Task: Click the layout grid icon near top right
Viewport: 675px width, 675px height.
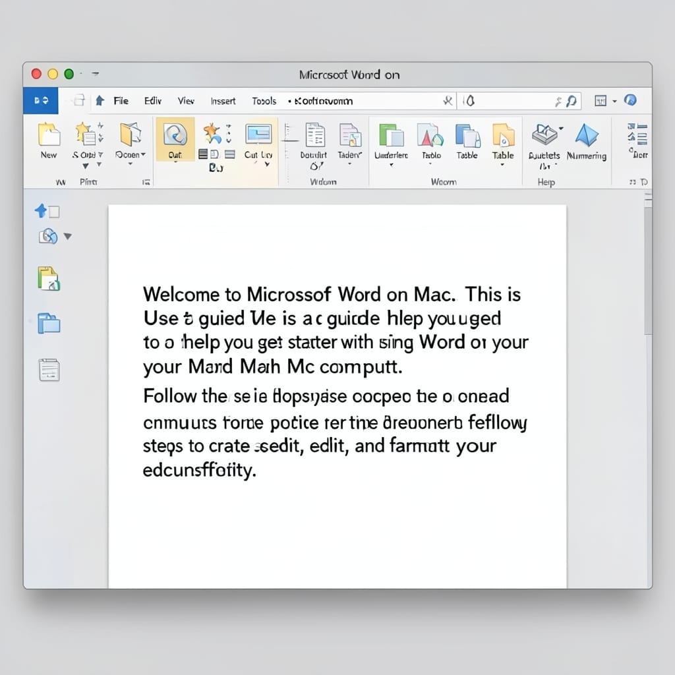Action: [x=601, y=101]
